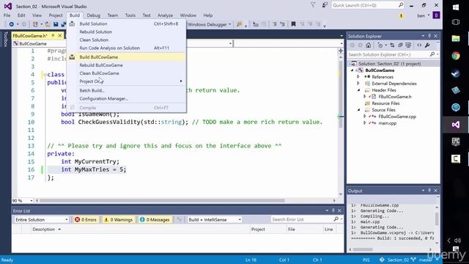The height and width of the screenshot is (264, 469).
Task: Toggle auto-hide pin on Solution Explorer panel
Action: pyautogui.click(x=429, y=36)
